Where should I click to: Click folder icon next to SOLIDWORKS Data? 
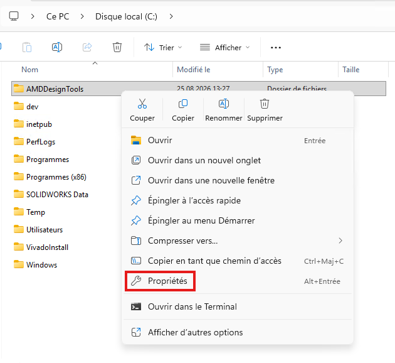(19, 194)
